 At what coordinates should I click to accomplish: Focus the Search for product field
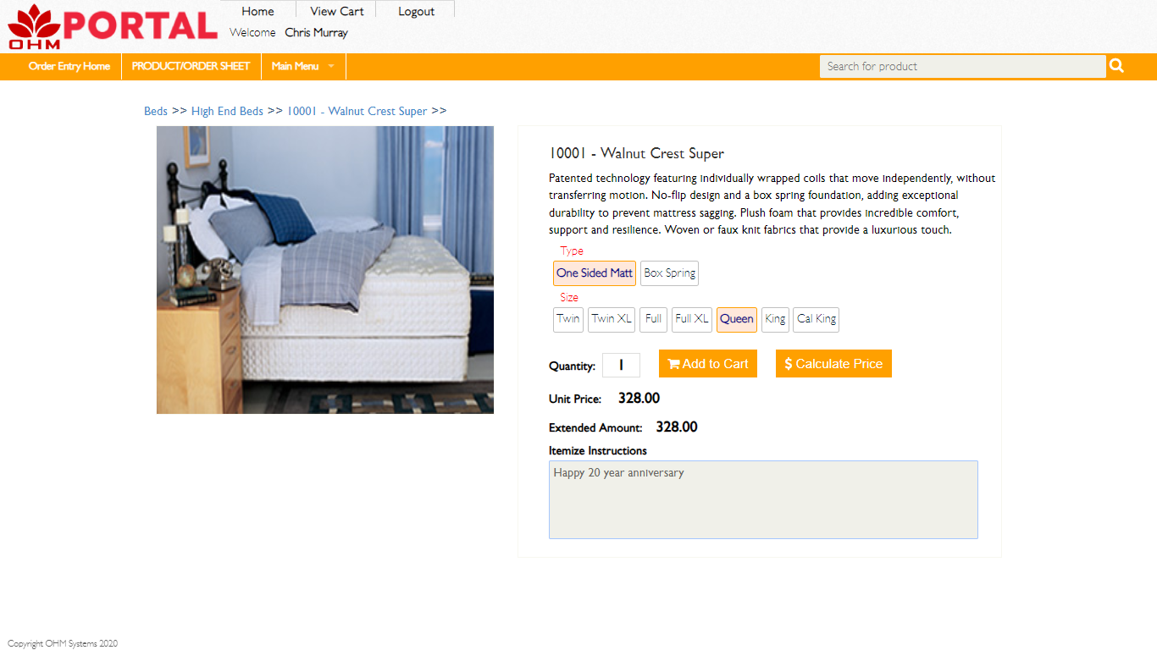[x=962, y=66]
